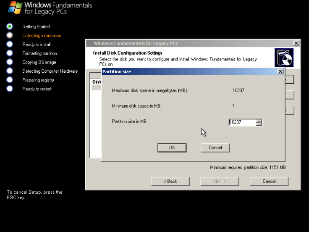Viewport: 309px width, 232px height.
Task: Click the install disc box icon
Action: click(x=284, y=58)
